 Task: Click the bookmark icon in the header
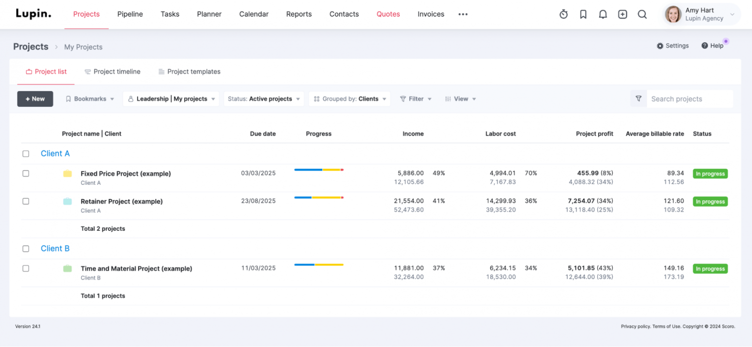pyautogui.click(x=583, y=14)
